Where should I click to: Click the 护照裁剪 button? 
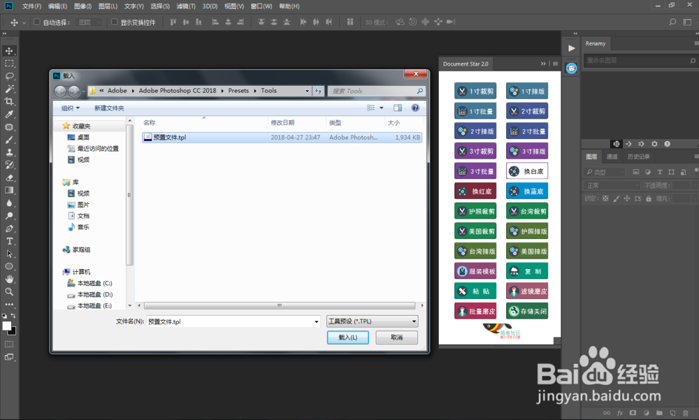tap(475, 211)
